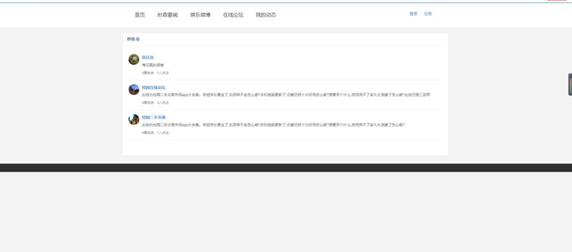Open the 校园二手市场 group title

(x=154, y=117)
